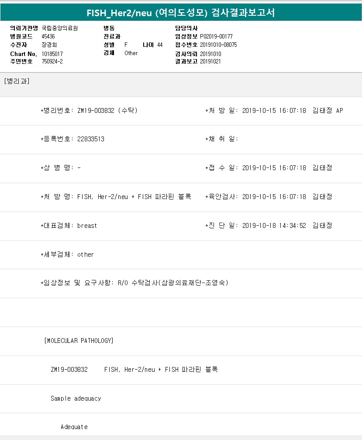Click the 대표검체 value breast
This screenshot has height=440, width=362.
(x=87, y=226)
